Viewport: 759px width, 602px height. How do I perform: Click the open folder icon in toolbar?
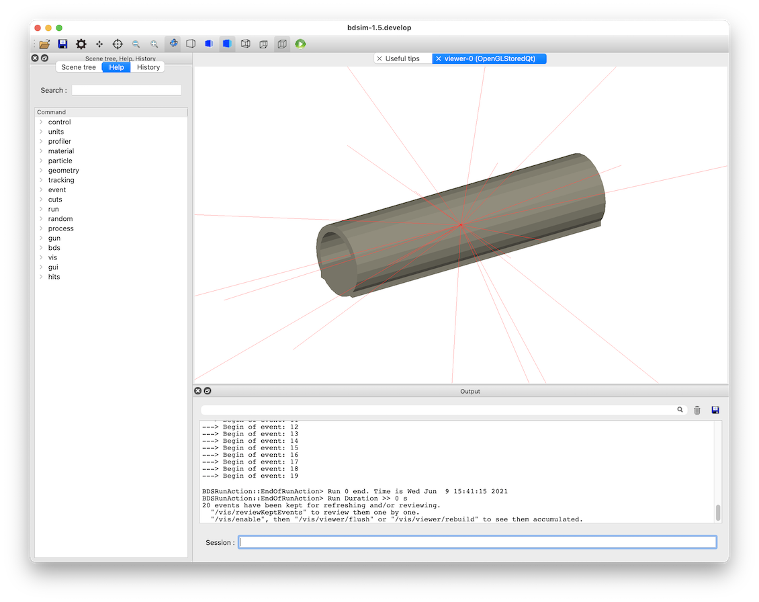point(44,44)
